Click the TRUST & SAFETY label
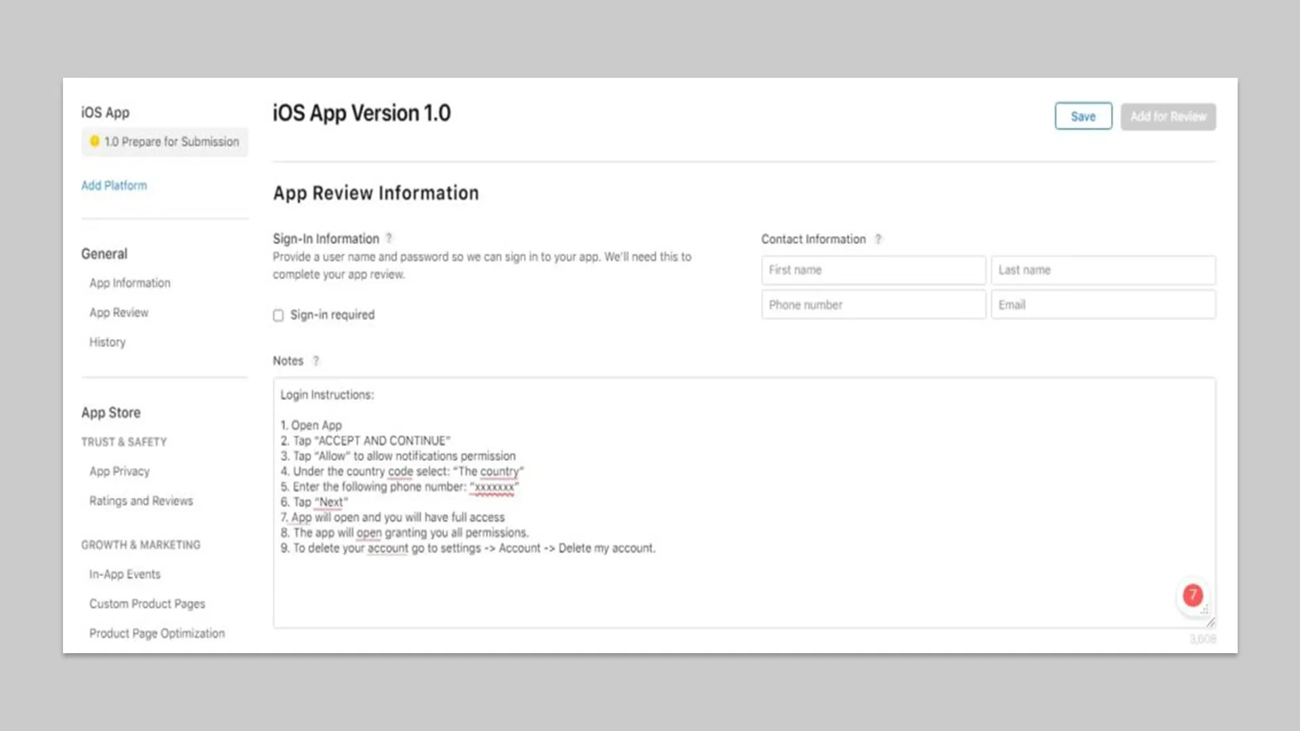The width and height of the screenshot is (1300, 731). pos(124,442)
